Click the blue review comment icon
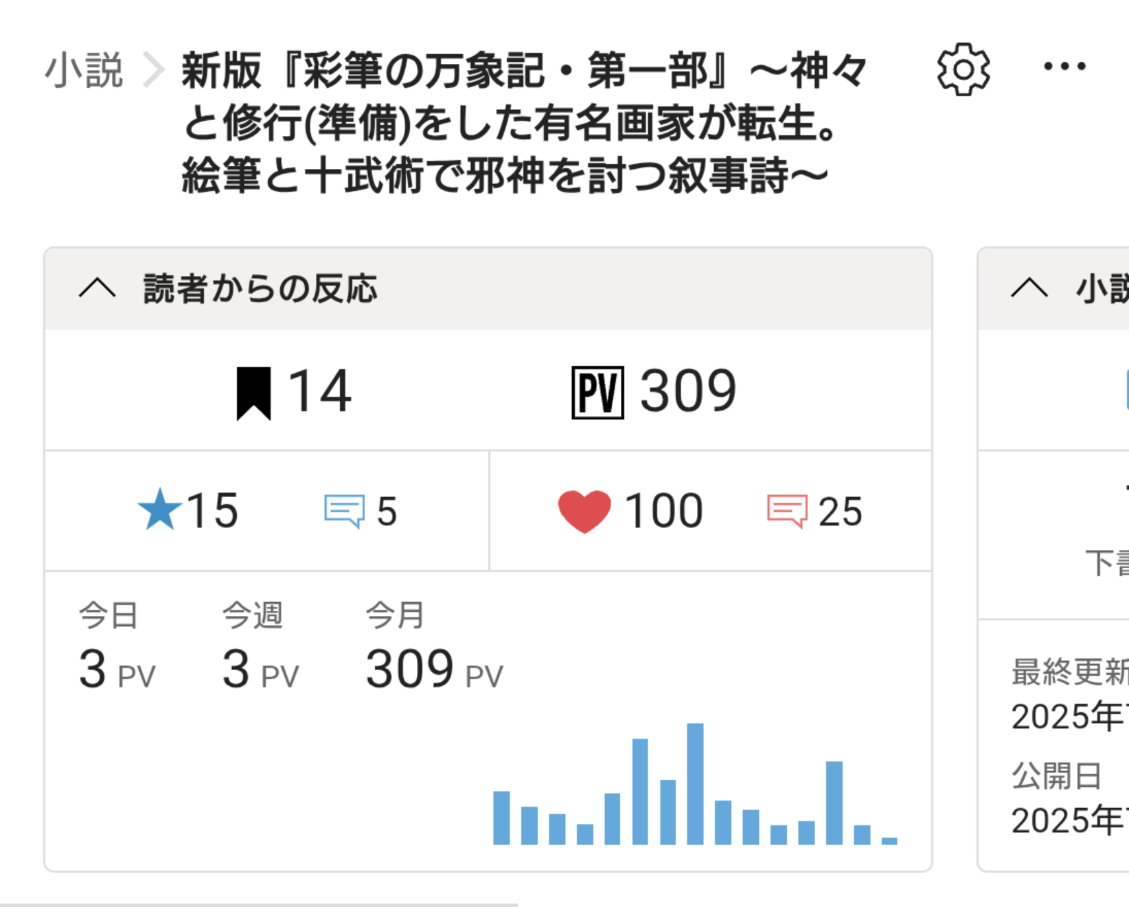This screenshot has width=1129, height=907. (343, 511)
